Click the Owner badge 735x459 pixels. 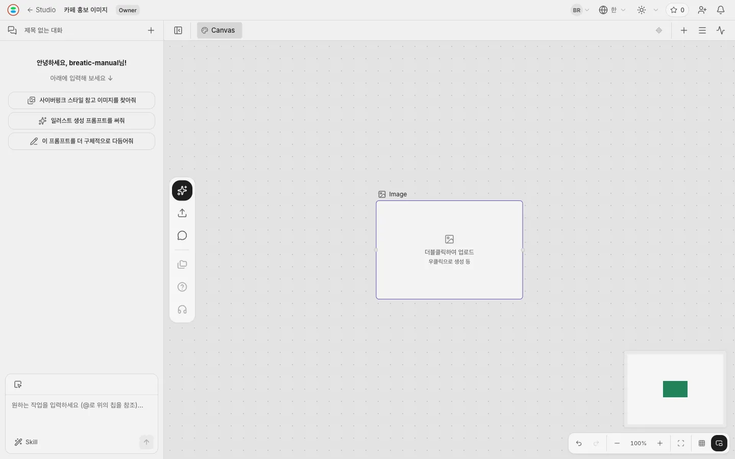point(128,10)
